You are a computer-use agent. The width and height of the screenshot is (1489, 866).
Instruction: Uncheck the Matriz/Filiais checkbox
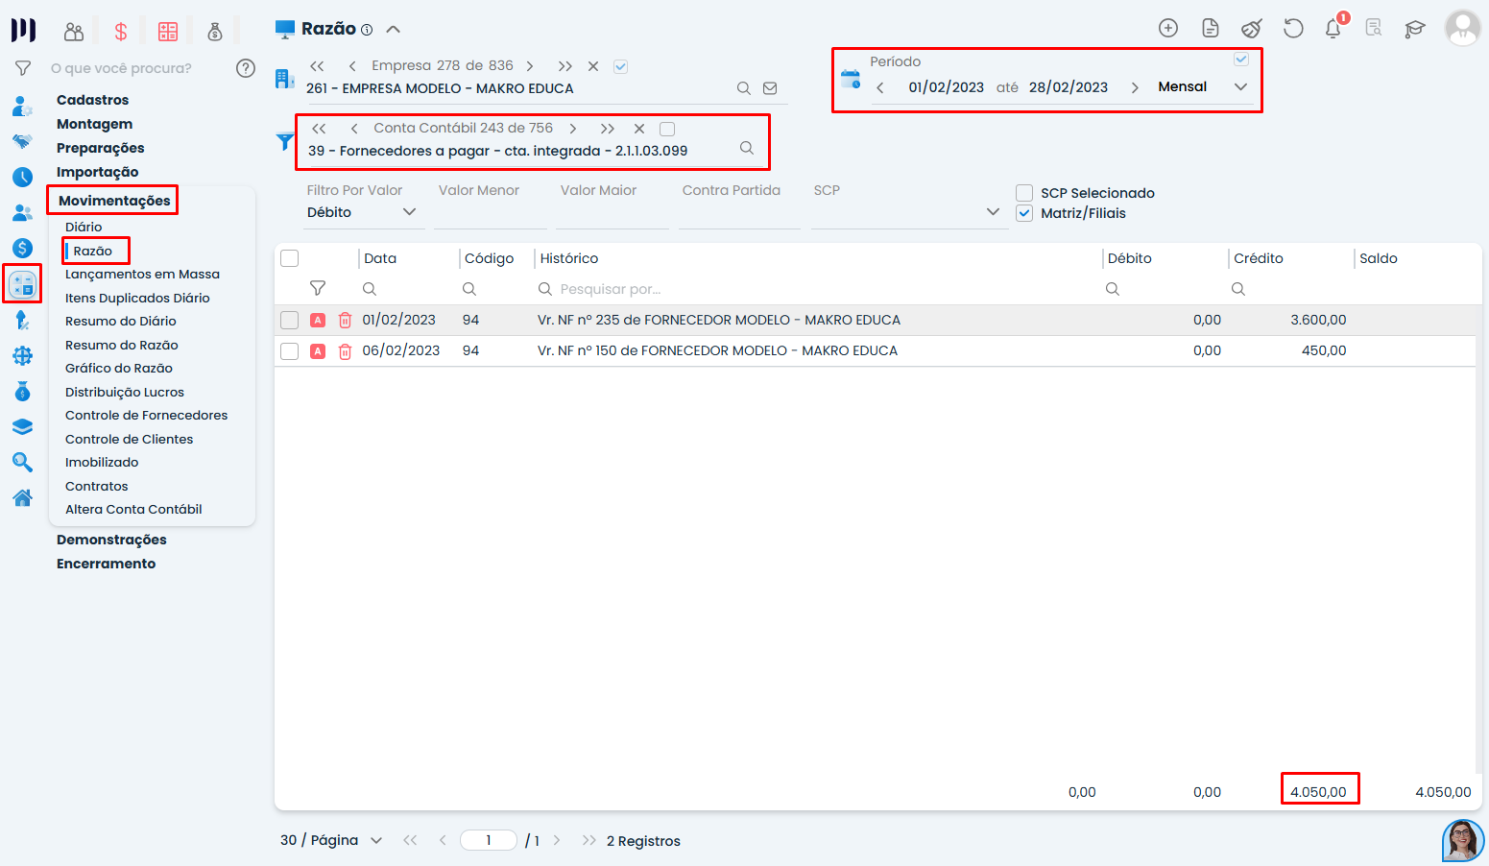click(1024, 213)
